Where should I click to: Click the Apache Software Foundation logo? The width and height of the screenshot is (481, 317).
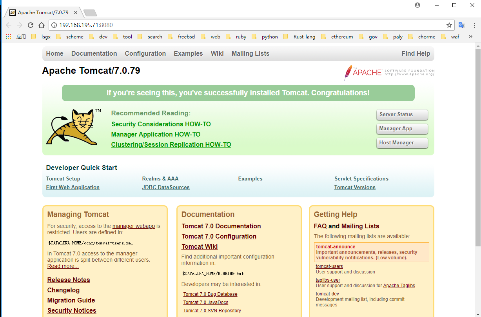(389, 73)
